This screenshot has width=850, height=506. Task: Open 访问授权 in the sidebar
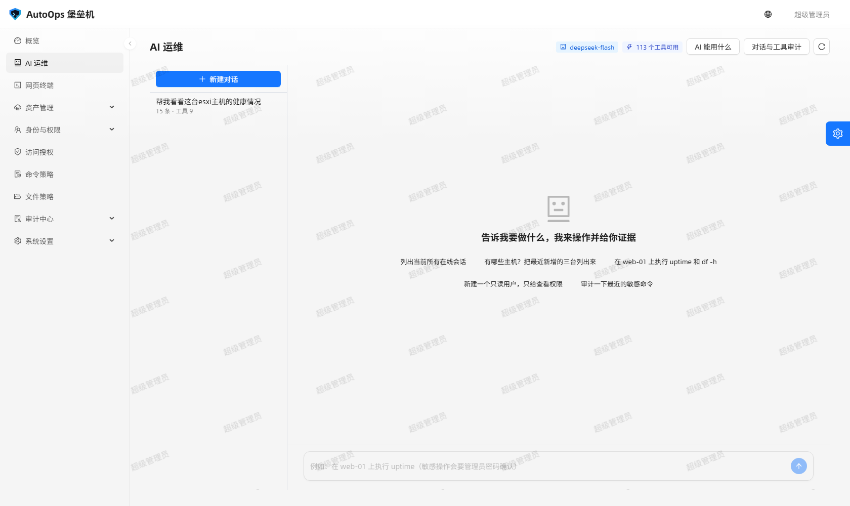click(x=65, y=152)
